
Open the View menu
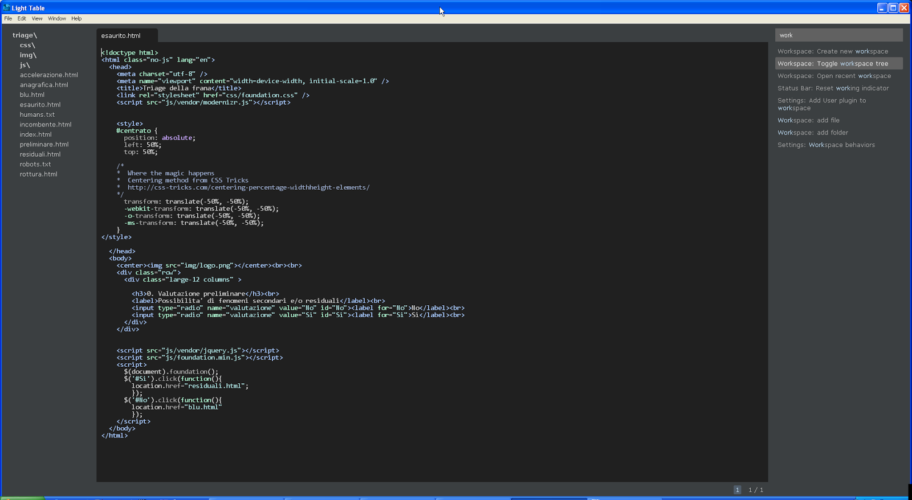[x=37, y=18]
